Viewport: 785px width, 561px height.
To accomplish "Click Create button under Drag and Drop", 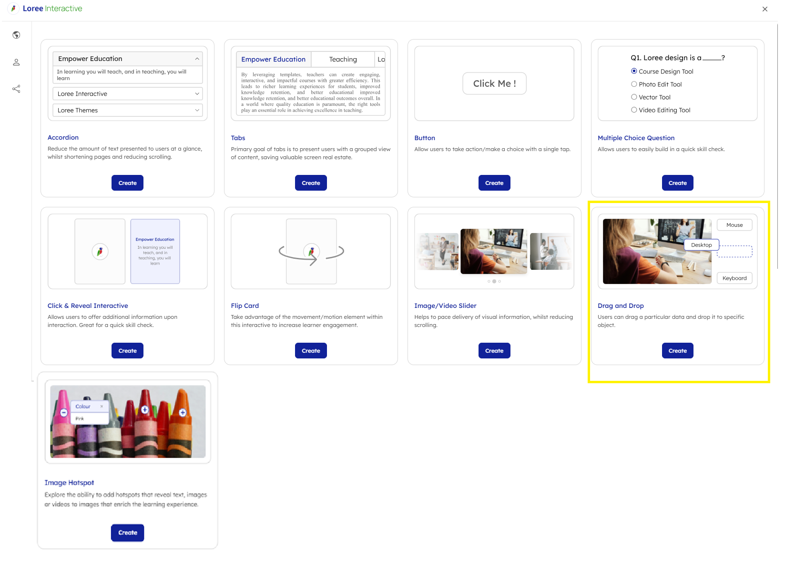I will click(677, 351).
